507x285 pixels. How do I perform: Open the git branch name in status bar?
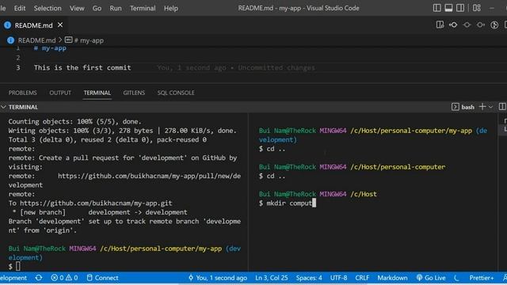13,278
